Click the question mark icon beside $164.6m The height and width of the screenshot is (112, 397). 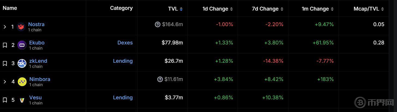tap(157, 25)
